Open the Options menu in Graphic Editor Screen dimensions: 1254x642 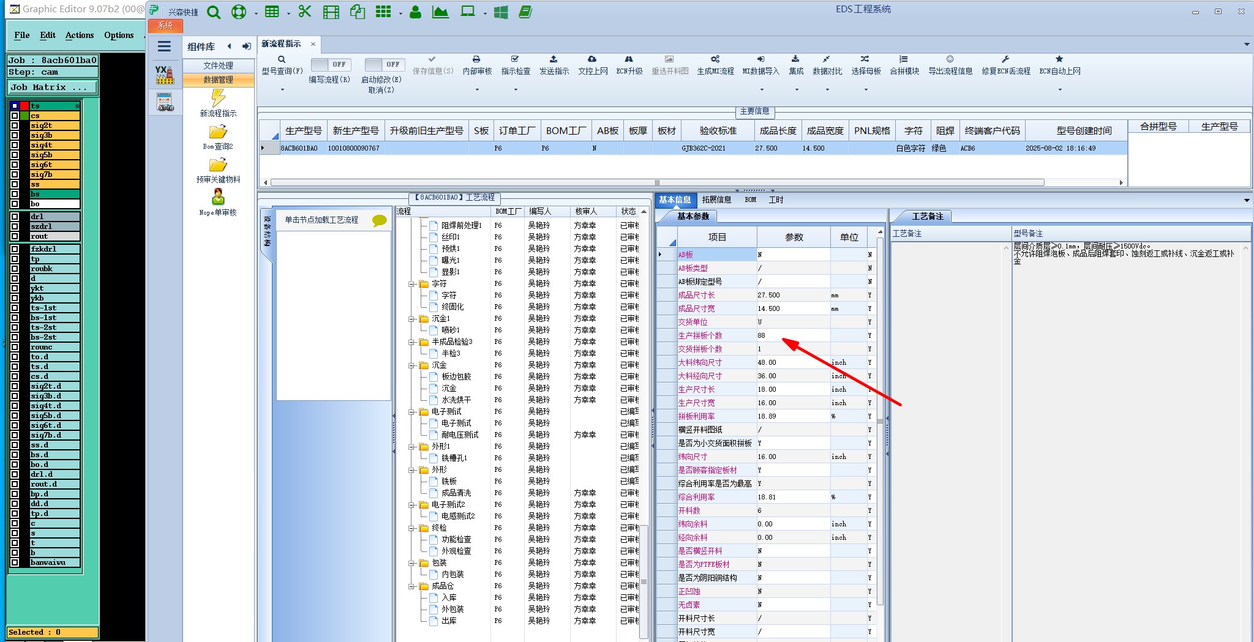tap(119, 35)
